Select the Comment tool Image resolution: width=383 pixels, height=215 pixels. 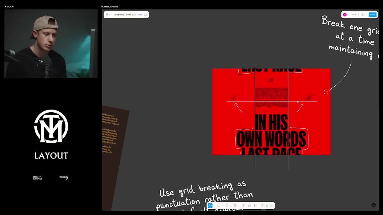(x=249, y=205)
